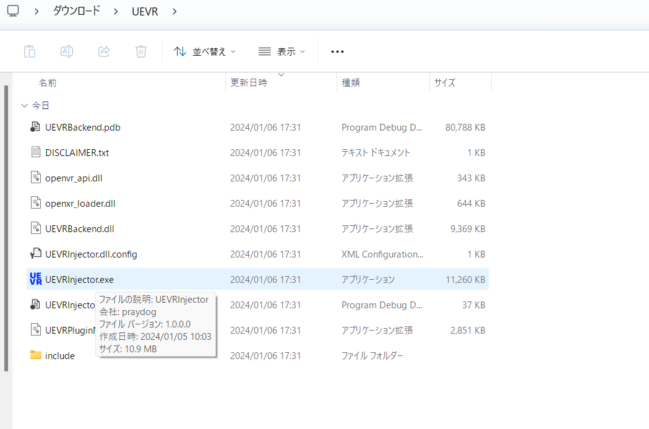Open the three-dots more options menu

pos(337,52)
